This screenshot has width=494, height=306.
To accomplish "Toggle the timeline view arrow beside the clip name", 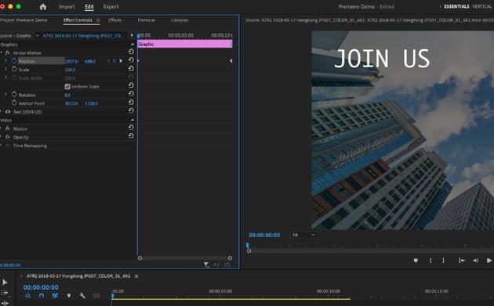I will [132, 35].
